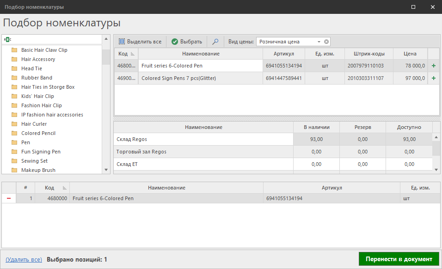
Task: Select the Fun Signing Pen category
Action: [x=41, y=152]
